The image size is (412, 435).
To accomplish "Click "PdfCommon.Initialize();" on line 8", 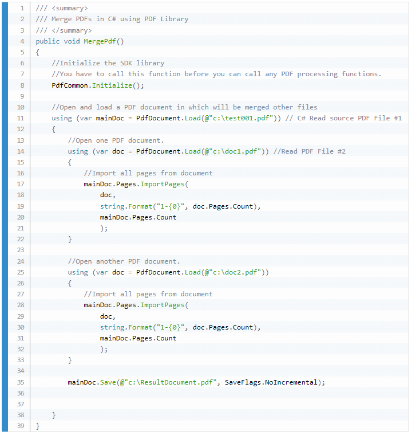I will click(98, 85).
